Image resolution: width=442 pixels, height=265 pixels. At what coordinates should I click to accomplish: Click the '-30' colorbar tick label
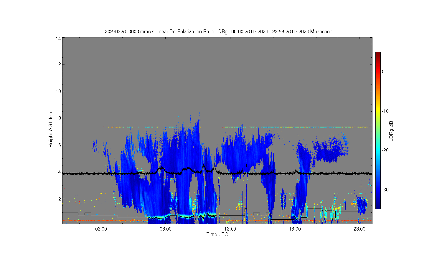[x=385, y=190]
